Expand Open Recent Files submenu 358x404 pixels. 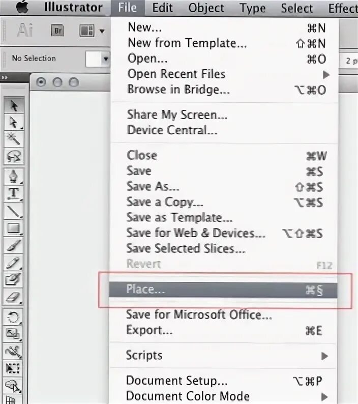coord(326,75)
